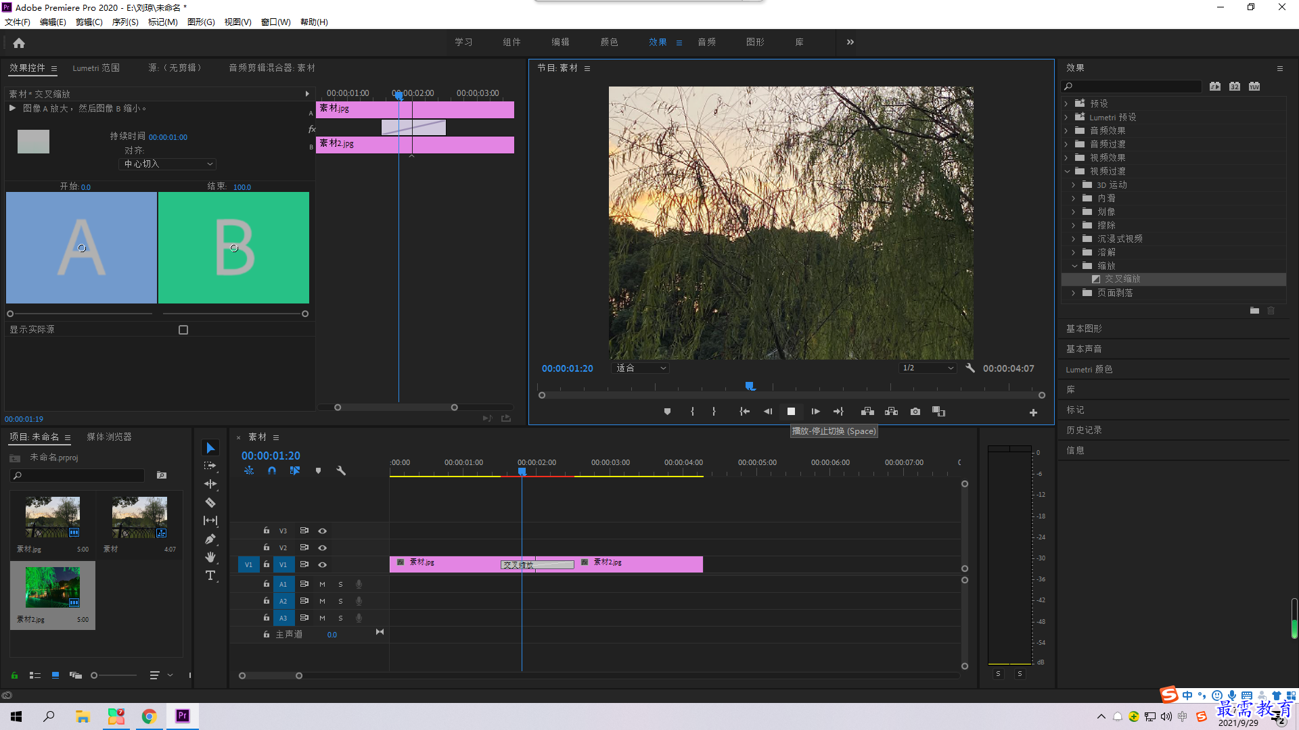Click the 素材2.jpg thumbnail in Project panel
Screen dimensions: 1299x730
point(52,587)
